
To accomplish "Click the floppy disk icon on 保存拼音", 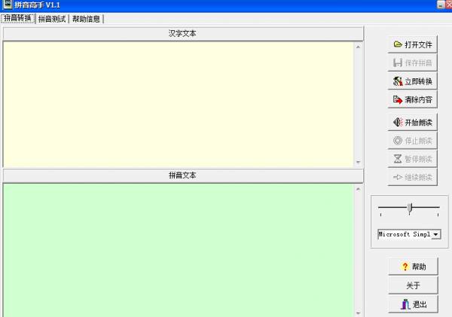I will pos(398,62).
